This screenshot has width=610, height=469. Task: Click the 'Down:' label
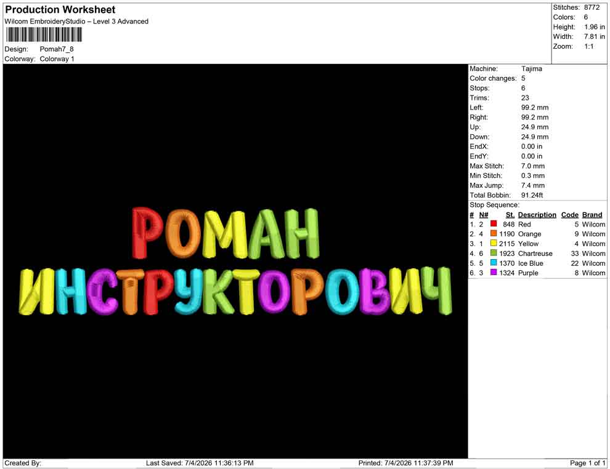click(x=479, y=137)
